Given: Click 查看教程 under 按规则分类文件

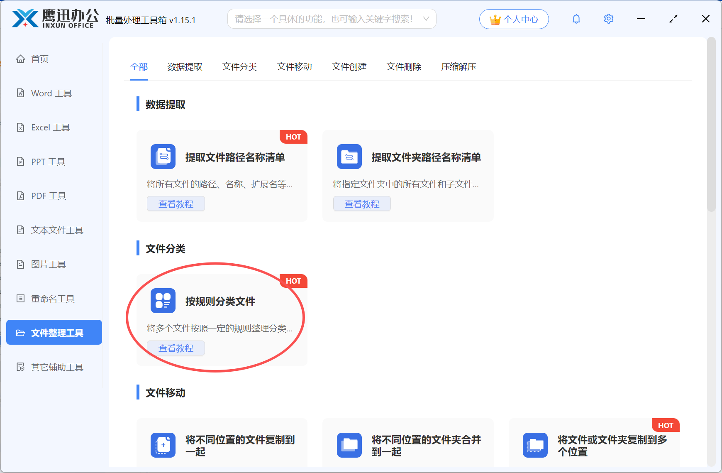Looking at the screenshot, I should click(x=176, y=348).
